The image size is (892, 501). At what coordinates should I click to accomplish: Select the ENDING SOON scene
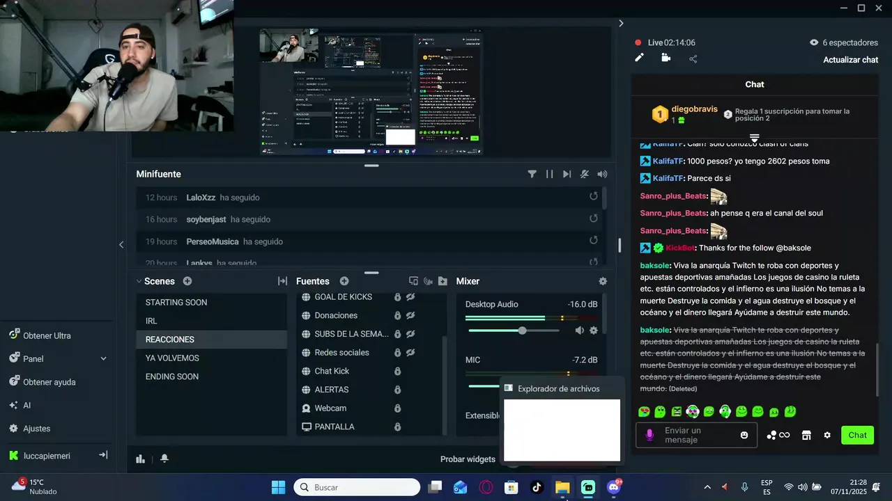(x=211, y=376)
